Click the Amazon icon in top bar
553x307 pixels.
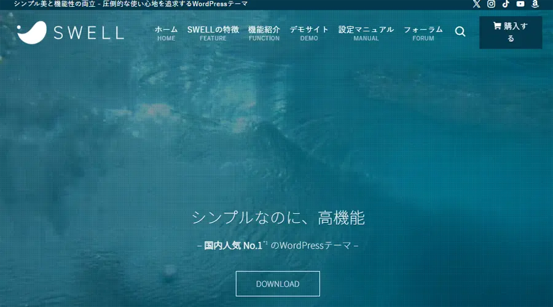(x=535, y=4)
